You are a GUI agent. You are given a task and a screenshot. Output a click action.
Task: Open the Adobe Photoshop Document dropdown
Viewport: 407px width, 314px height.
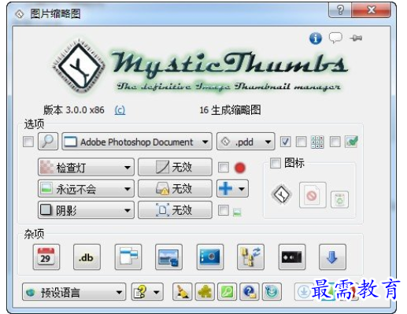137,142
